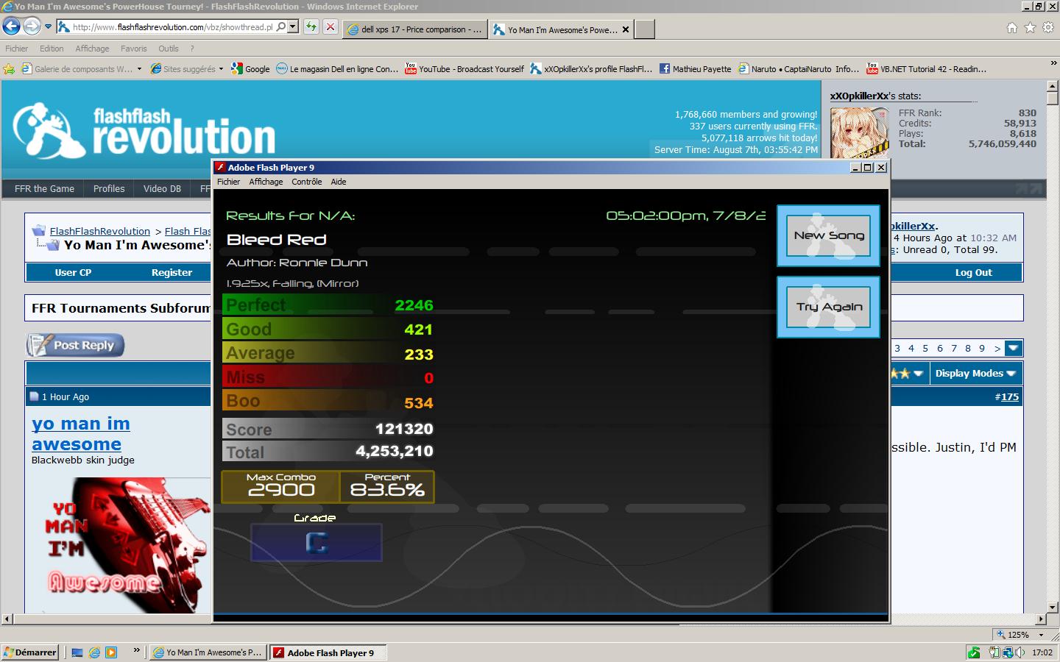Open the Dell store bookmark
This screenshot has width=1060, height=662.
[337, 69]
